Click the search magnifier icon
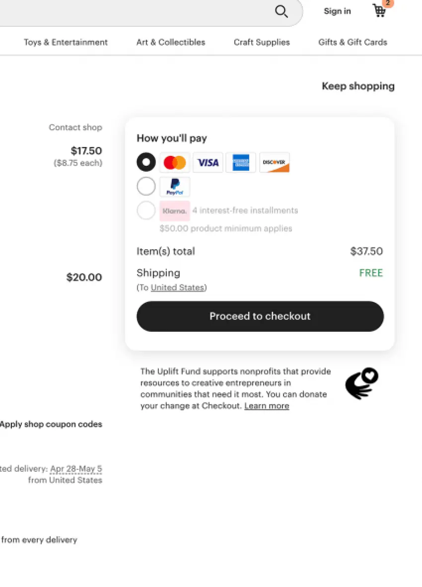Screen dimensions: 422x587 pos(281,11)
